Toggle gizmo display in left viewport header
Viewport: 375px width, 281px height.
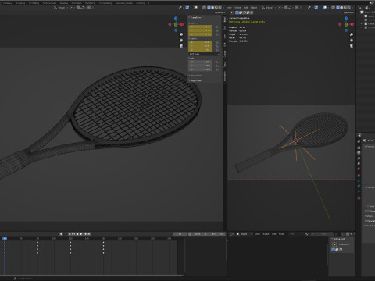pos(187,8)
